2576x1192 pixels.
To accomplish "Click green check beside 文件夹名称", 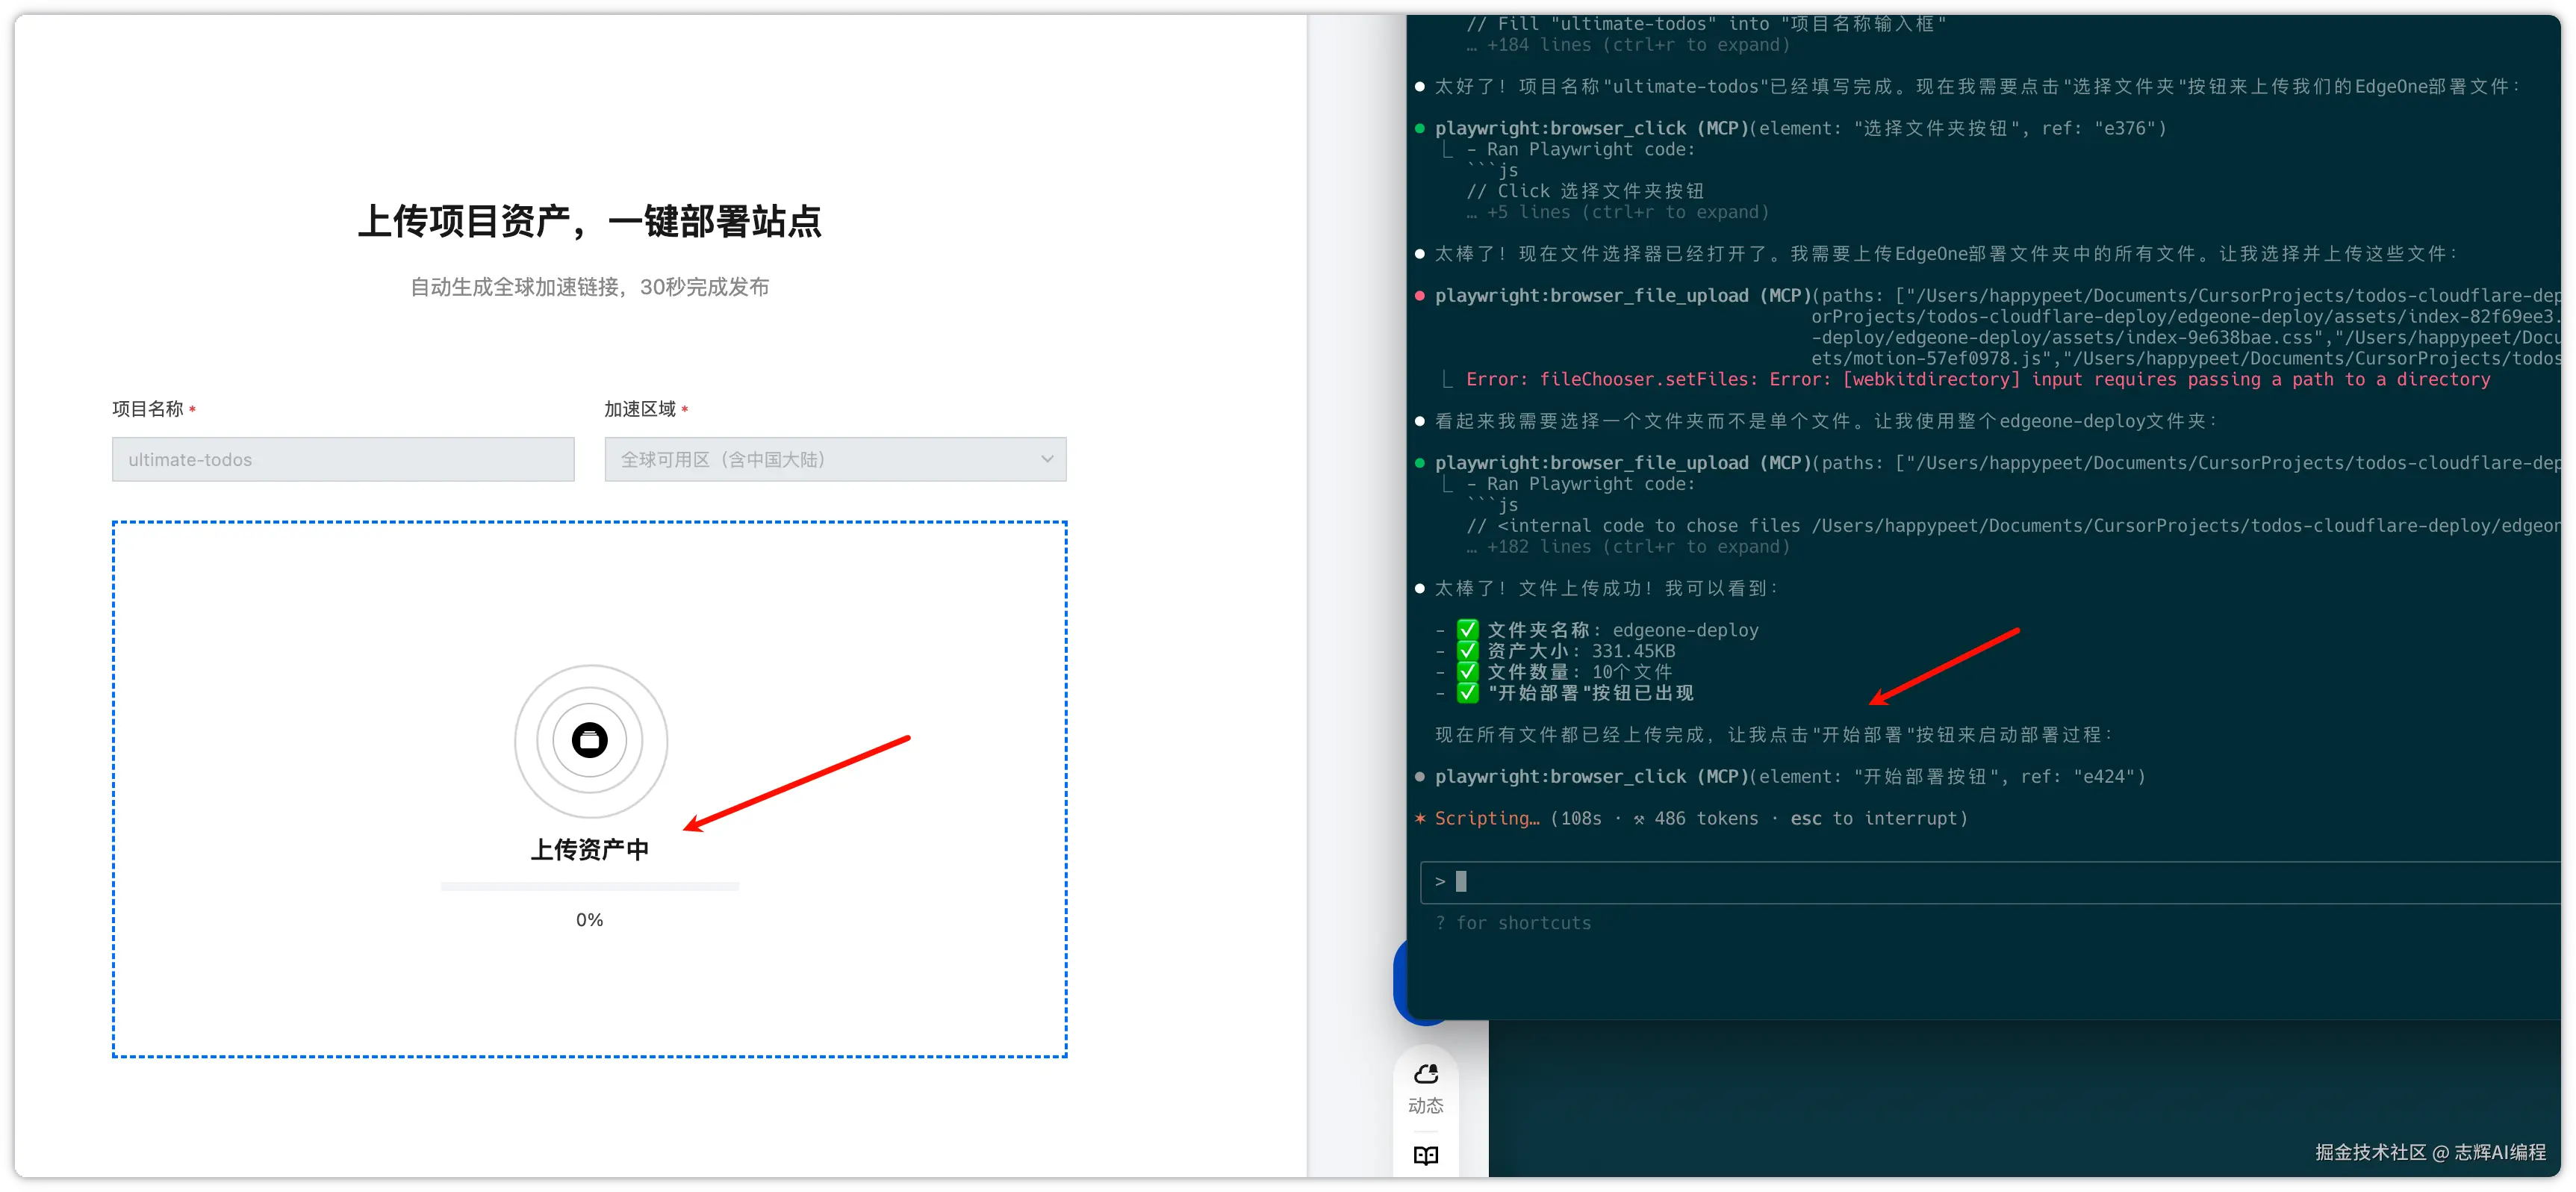I will tap(1467, 630).
